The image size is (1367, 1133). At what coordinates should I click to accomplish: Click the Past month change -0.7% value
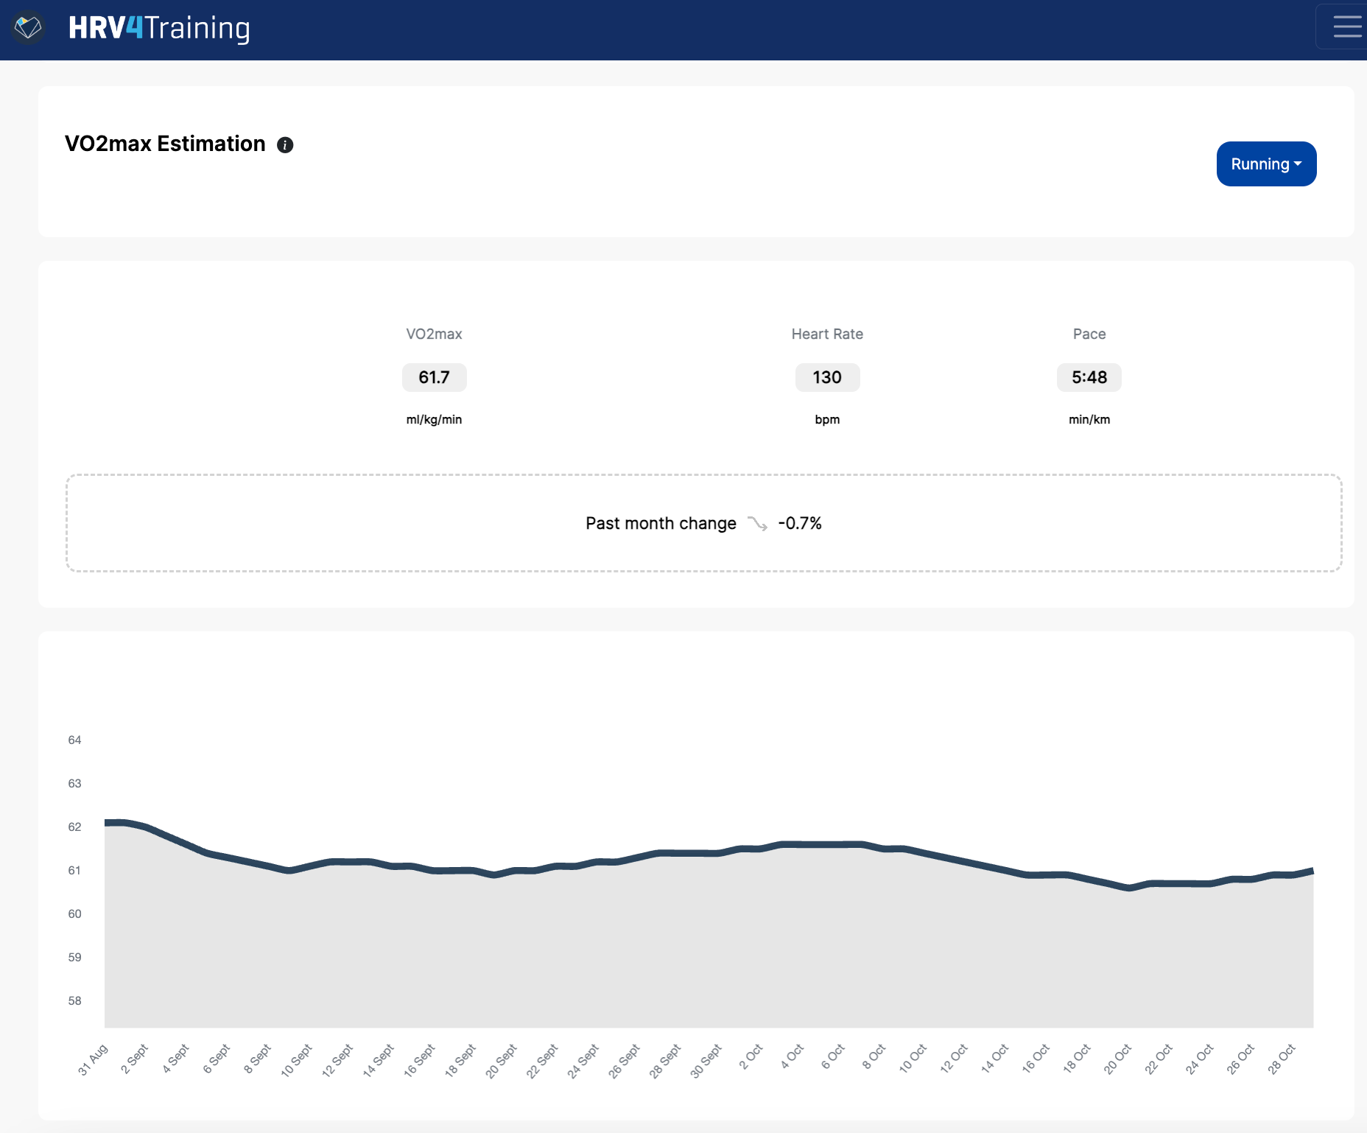[x=800, y=523]
